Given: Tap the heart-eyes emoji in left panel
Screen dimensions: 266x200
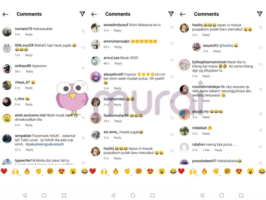Looking at the screenshot, I should (62, 171).
